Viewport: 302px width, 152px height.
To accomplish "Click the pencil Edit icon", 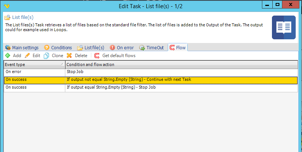I will (27, 56).
